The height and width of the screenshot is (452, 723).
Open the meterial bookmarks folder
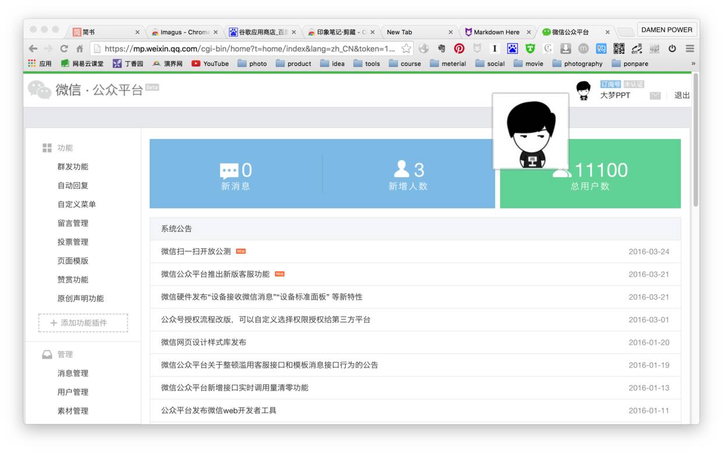pos(448,63)
